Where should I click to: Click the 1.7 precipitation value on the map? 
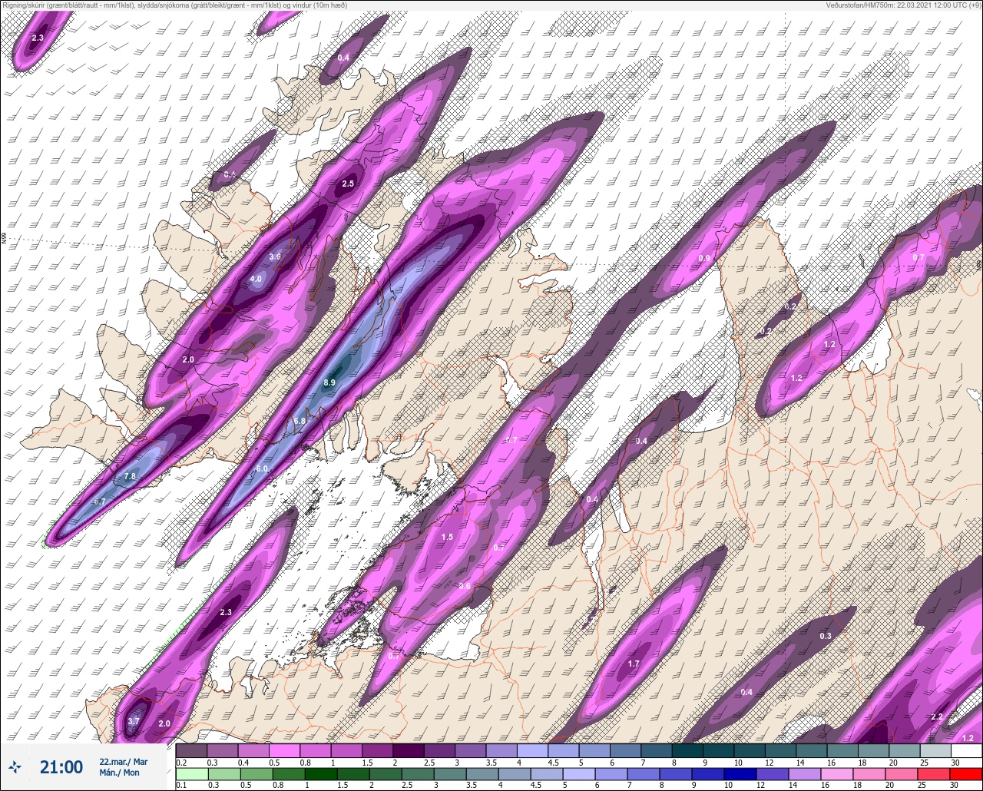(634, 664)
